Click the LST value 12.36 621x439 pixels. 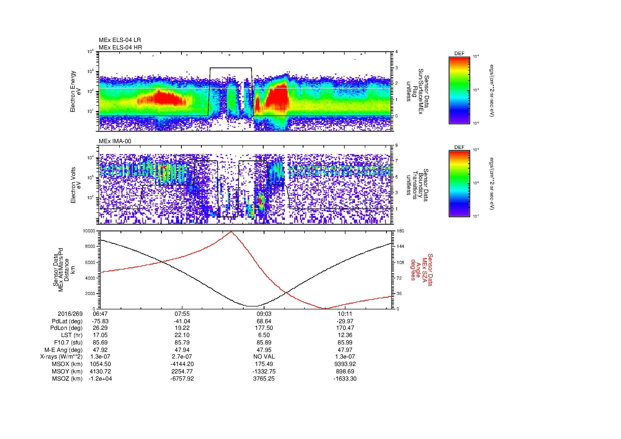[345, 335]
